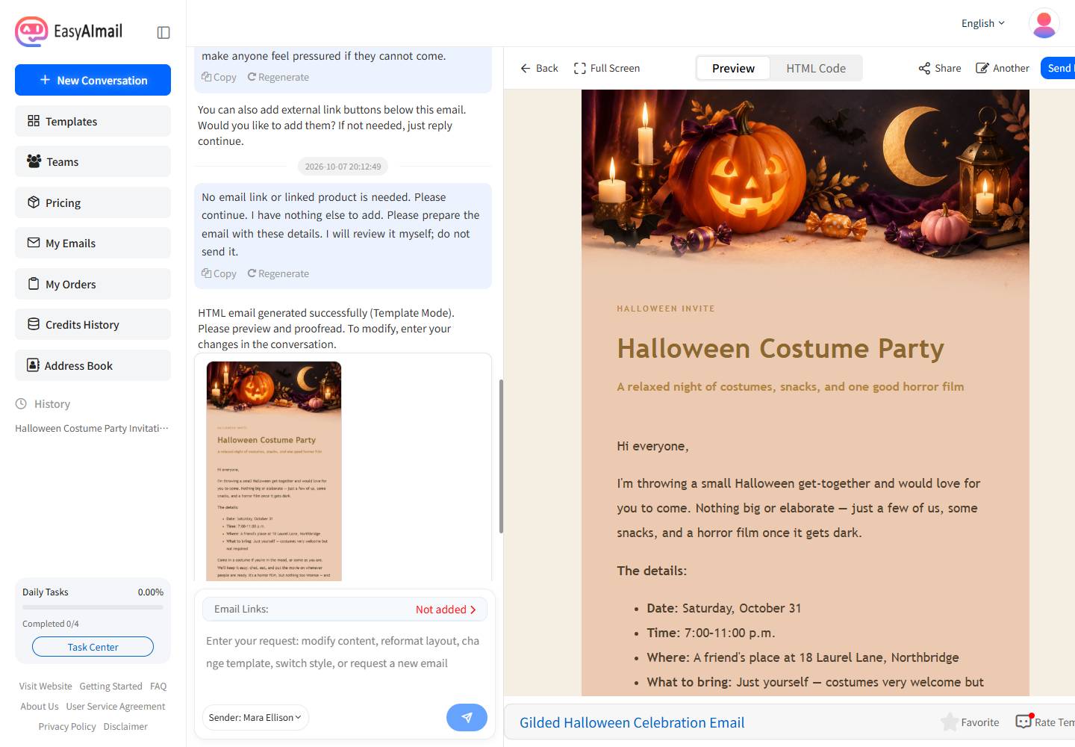Go Back from the preview

[539, 68]
